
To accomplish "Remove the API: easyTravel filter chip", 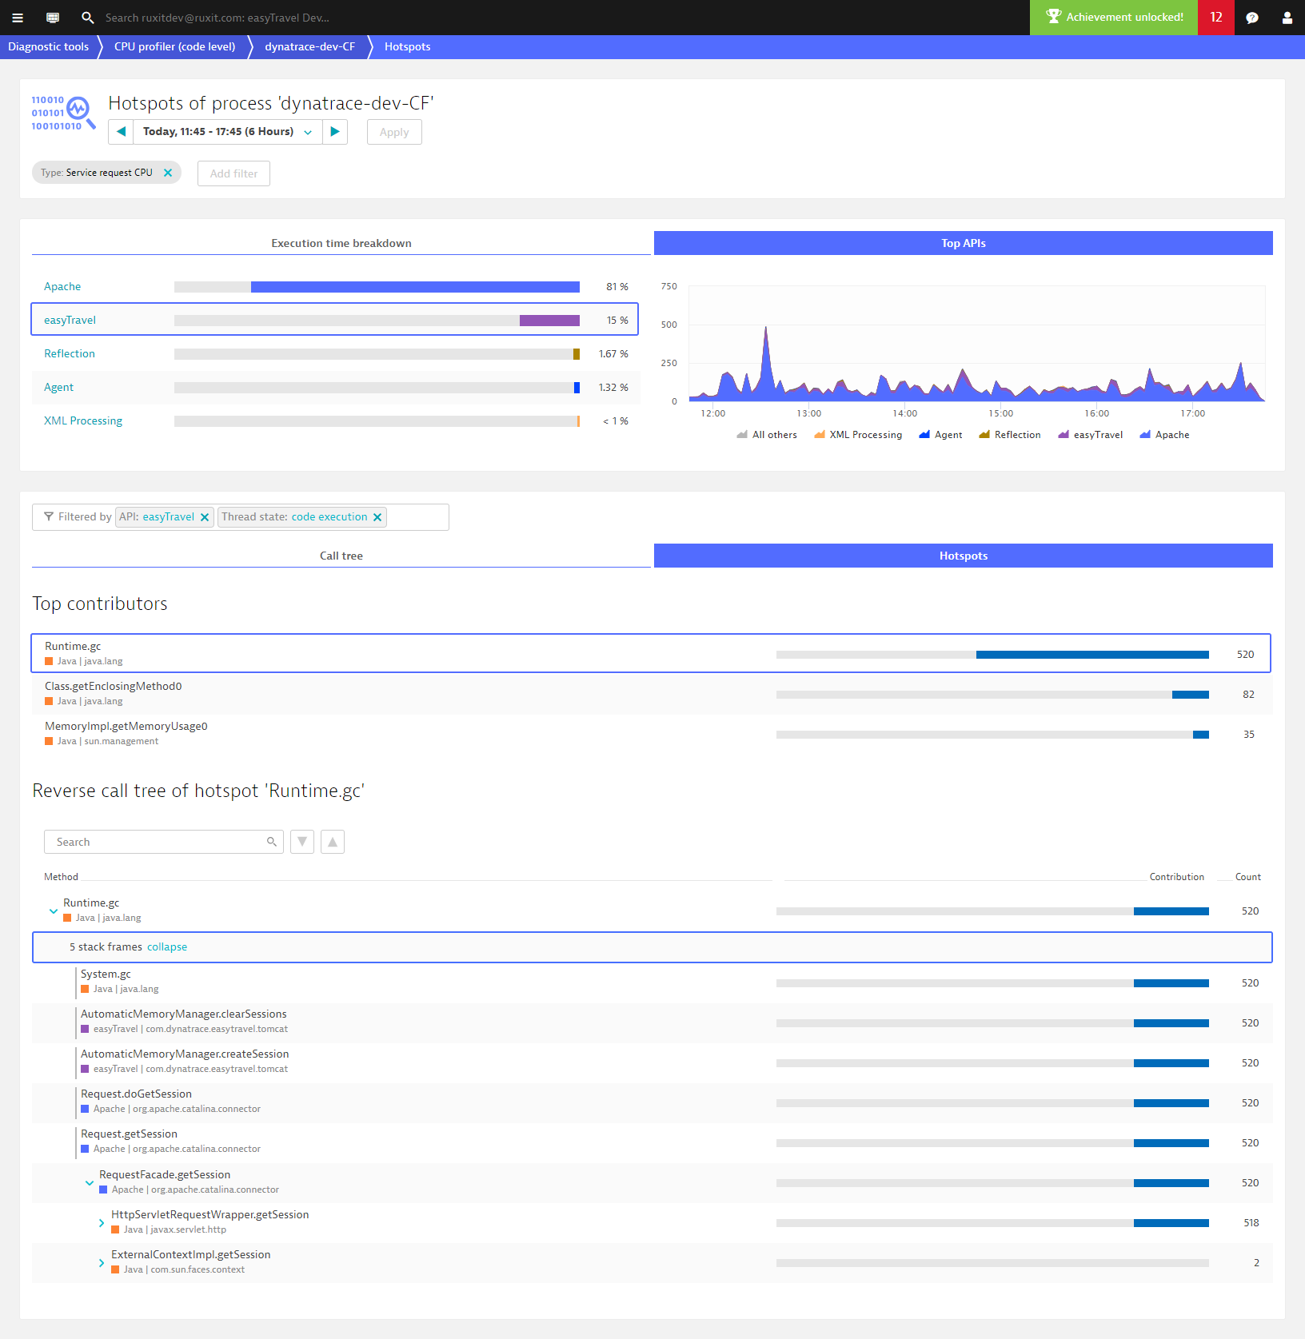I will point(205,517).
